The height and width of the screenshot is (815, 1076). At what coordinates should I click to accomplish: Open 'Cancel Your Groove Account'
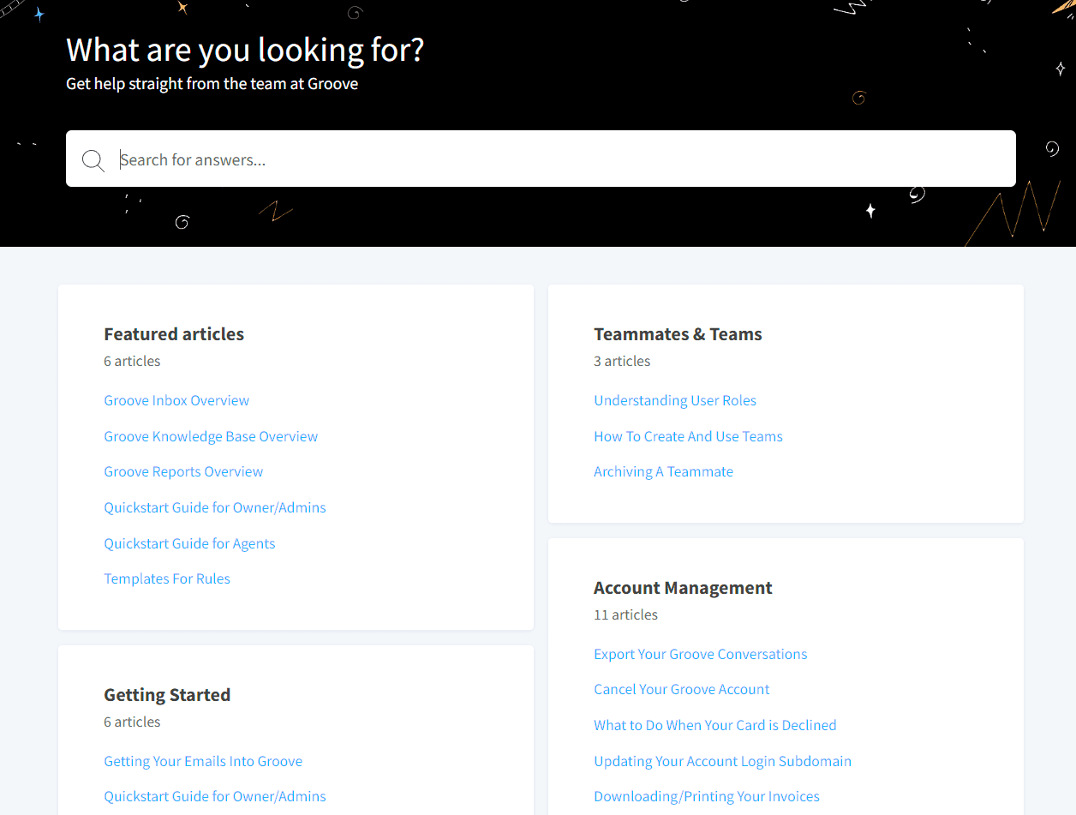(x=681, y=689)
